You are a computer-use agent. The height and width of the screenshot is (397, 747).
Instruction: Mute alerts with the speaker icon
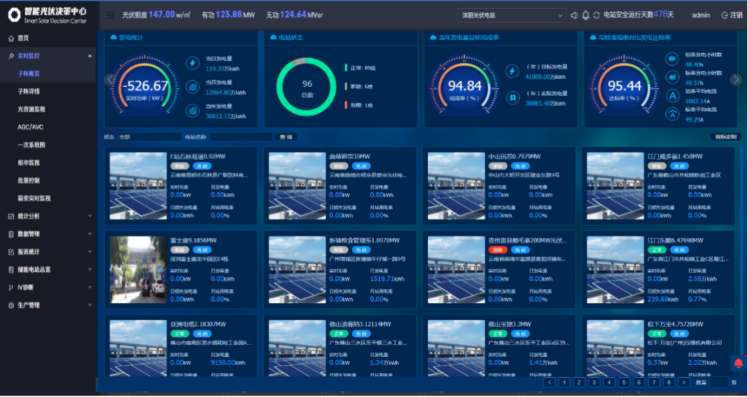[573, 15]
